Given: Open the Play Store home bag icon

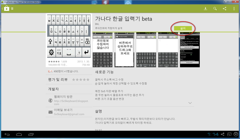Looking at the screenshot, I should [6, 8].
